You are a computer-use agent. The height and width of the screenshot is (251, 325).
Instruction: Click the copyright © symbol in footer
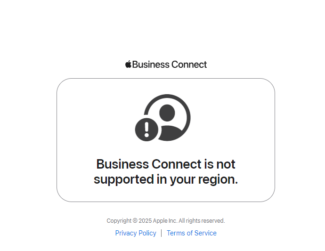pos(135,220)
